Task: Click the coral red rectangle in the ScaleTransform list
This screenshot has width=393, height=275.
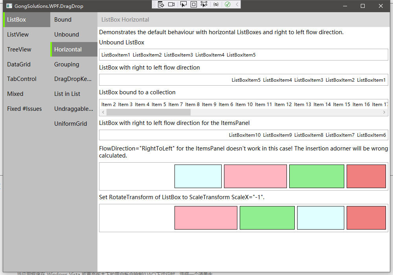Action: 366,218
